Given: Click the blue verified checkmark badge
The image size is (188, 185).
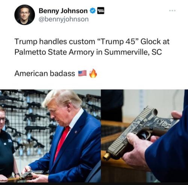Looking at the screenshot, I should [92, 11].
